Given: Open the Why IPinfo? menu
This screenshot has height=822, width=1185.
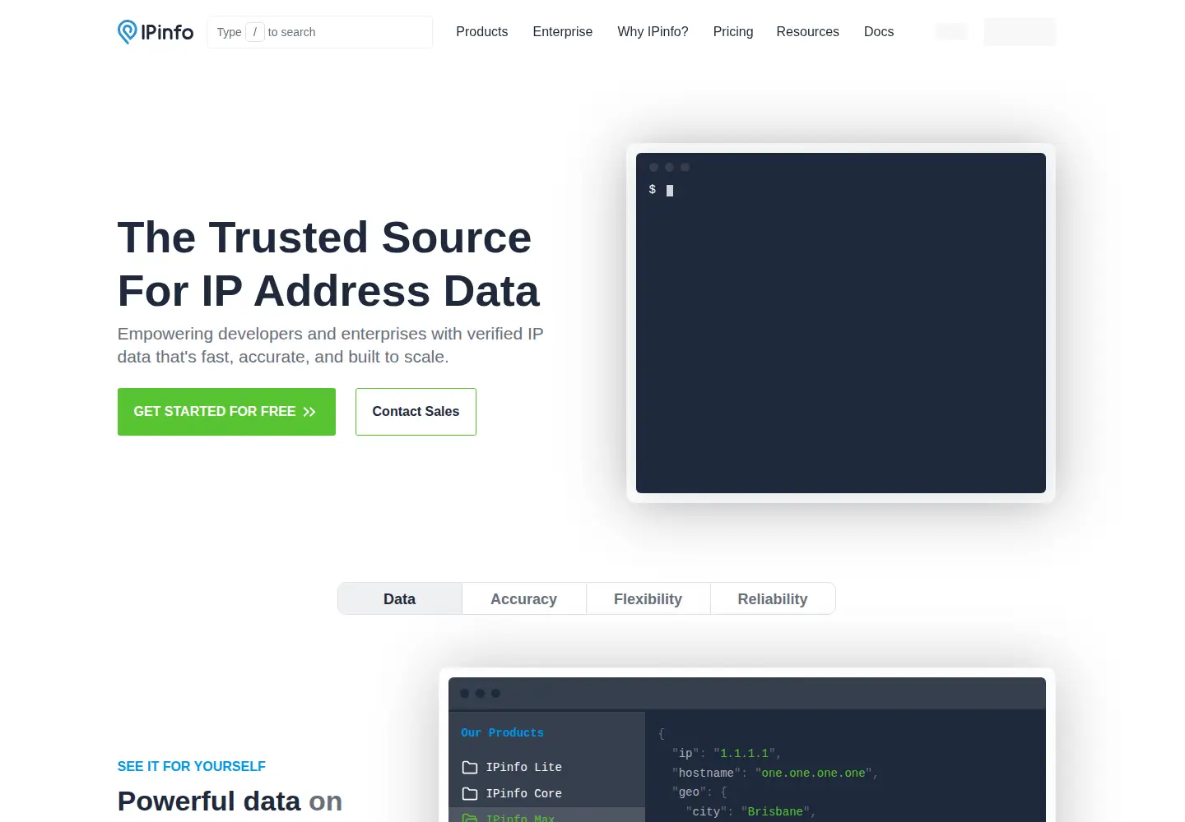Looking at the screenshot, I should 653,31.
